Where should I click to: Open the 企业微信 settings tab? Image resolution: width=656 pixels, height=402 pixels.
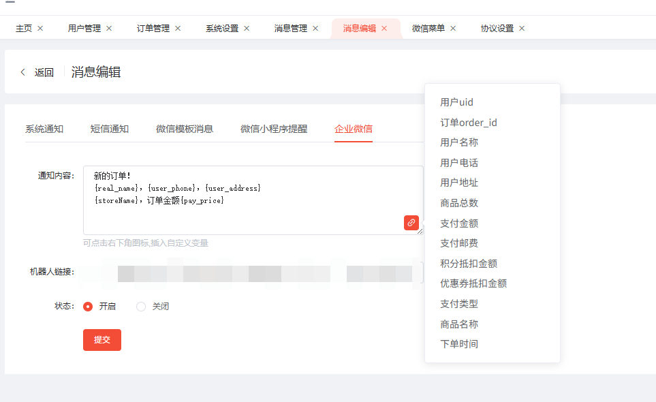354,129
